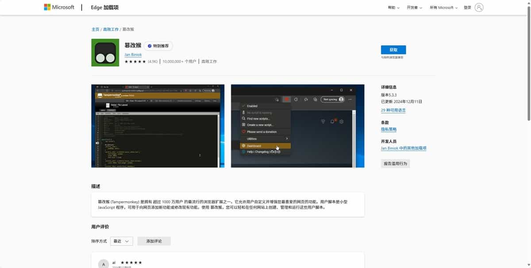Viewport: 531px width, 268px height.
Task: Open the code editor screenshot thumbnail
Action: [x=158, y=126]
